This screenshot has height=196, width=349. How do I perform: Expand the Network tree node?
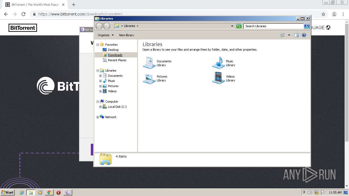(98, 117)
